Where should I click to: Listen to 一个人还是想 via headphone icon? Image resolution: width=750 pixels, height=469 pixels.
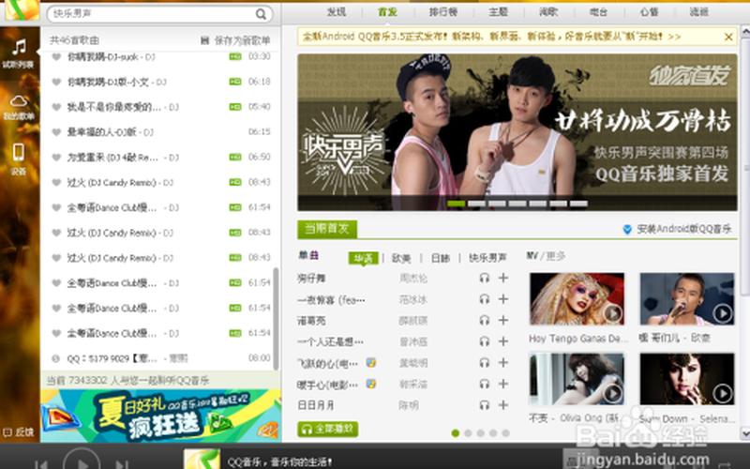485,341
